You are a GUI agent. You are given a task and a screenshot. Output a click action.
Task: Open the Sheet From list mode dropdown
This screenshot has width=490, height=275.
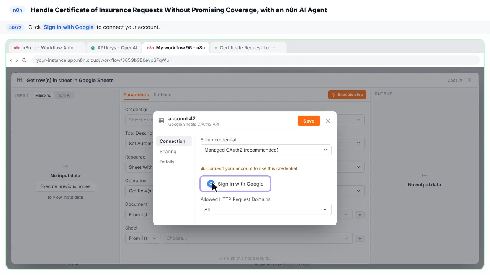click(143, 238)
